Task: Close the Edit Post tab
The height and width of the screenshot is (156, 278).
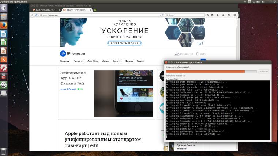Action: click(60, 10)
